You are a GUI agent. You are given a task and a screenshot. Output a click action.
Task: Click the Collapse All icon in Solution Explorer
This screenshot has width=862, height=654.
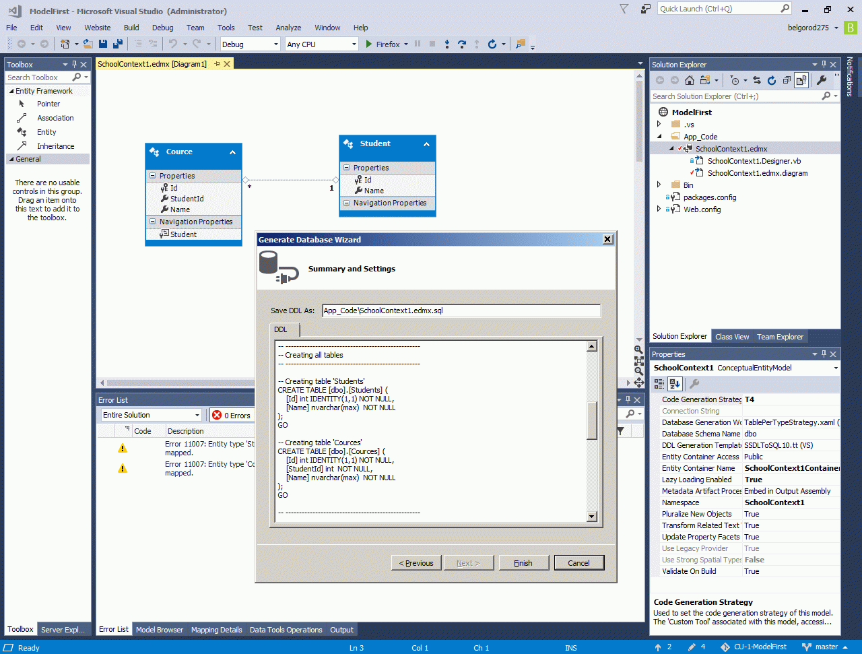787,80
